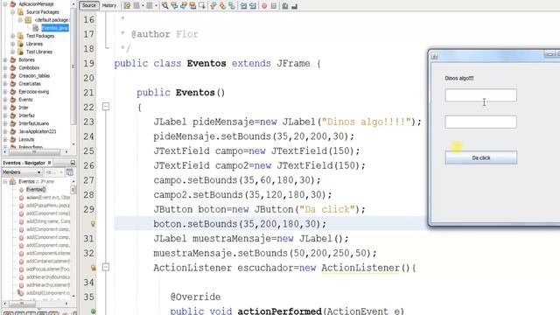
Task: Switch to the History view tab
Action: 109,5
